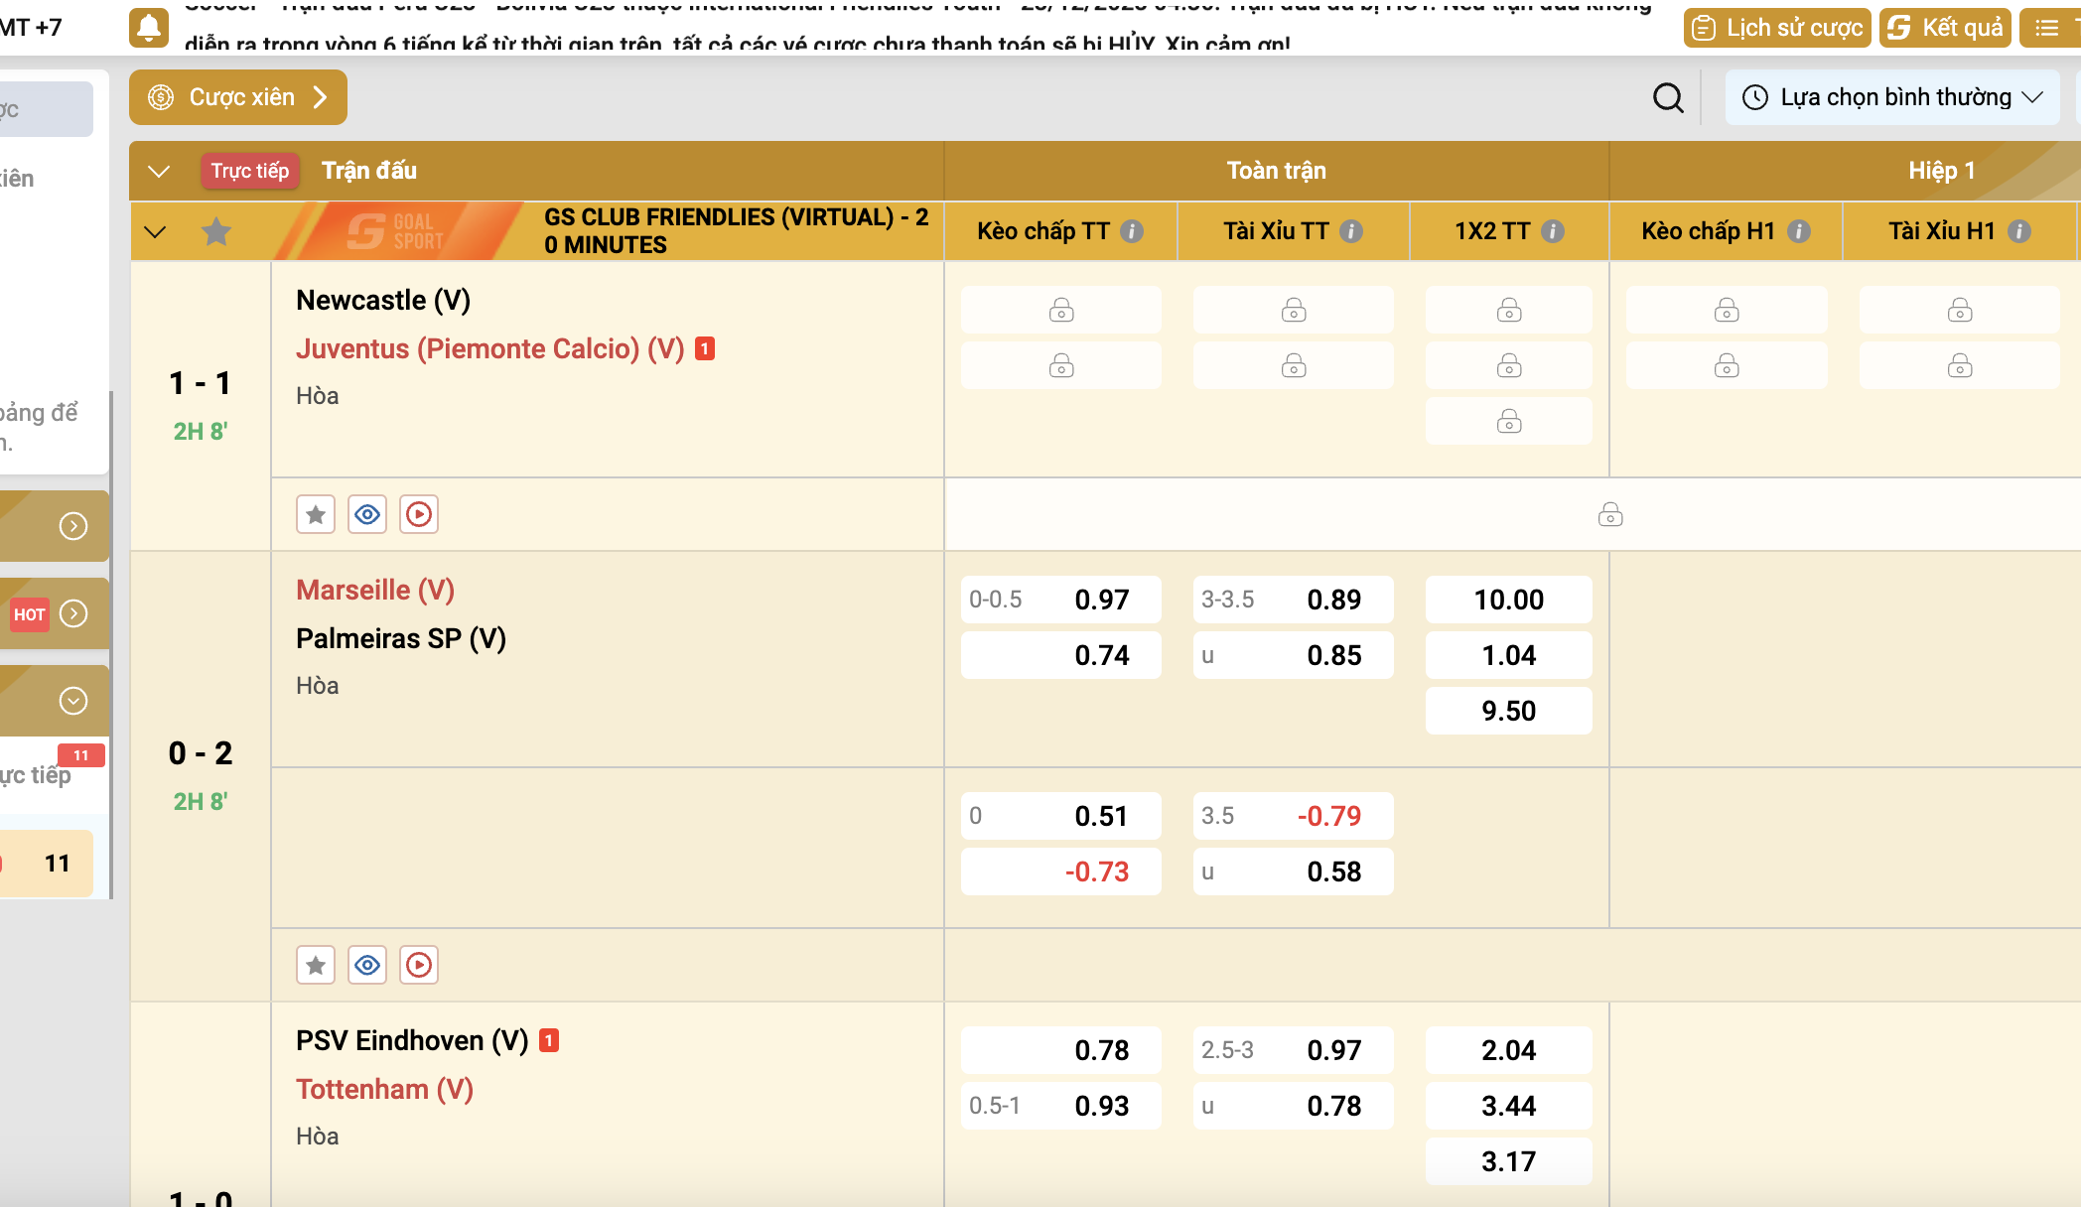Screen dimensions: 2081x1207
Task: Collapse GS Club Friendlies league chevron
Action: (x=155, y=232)
